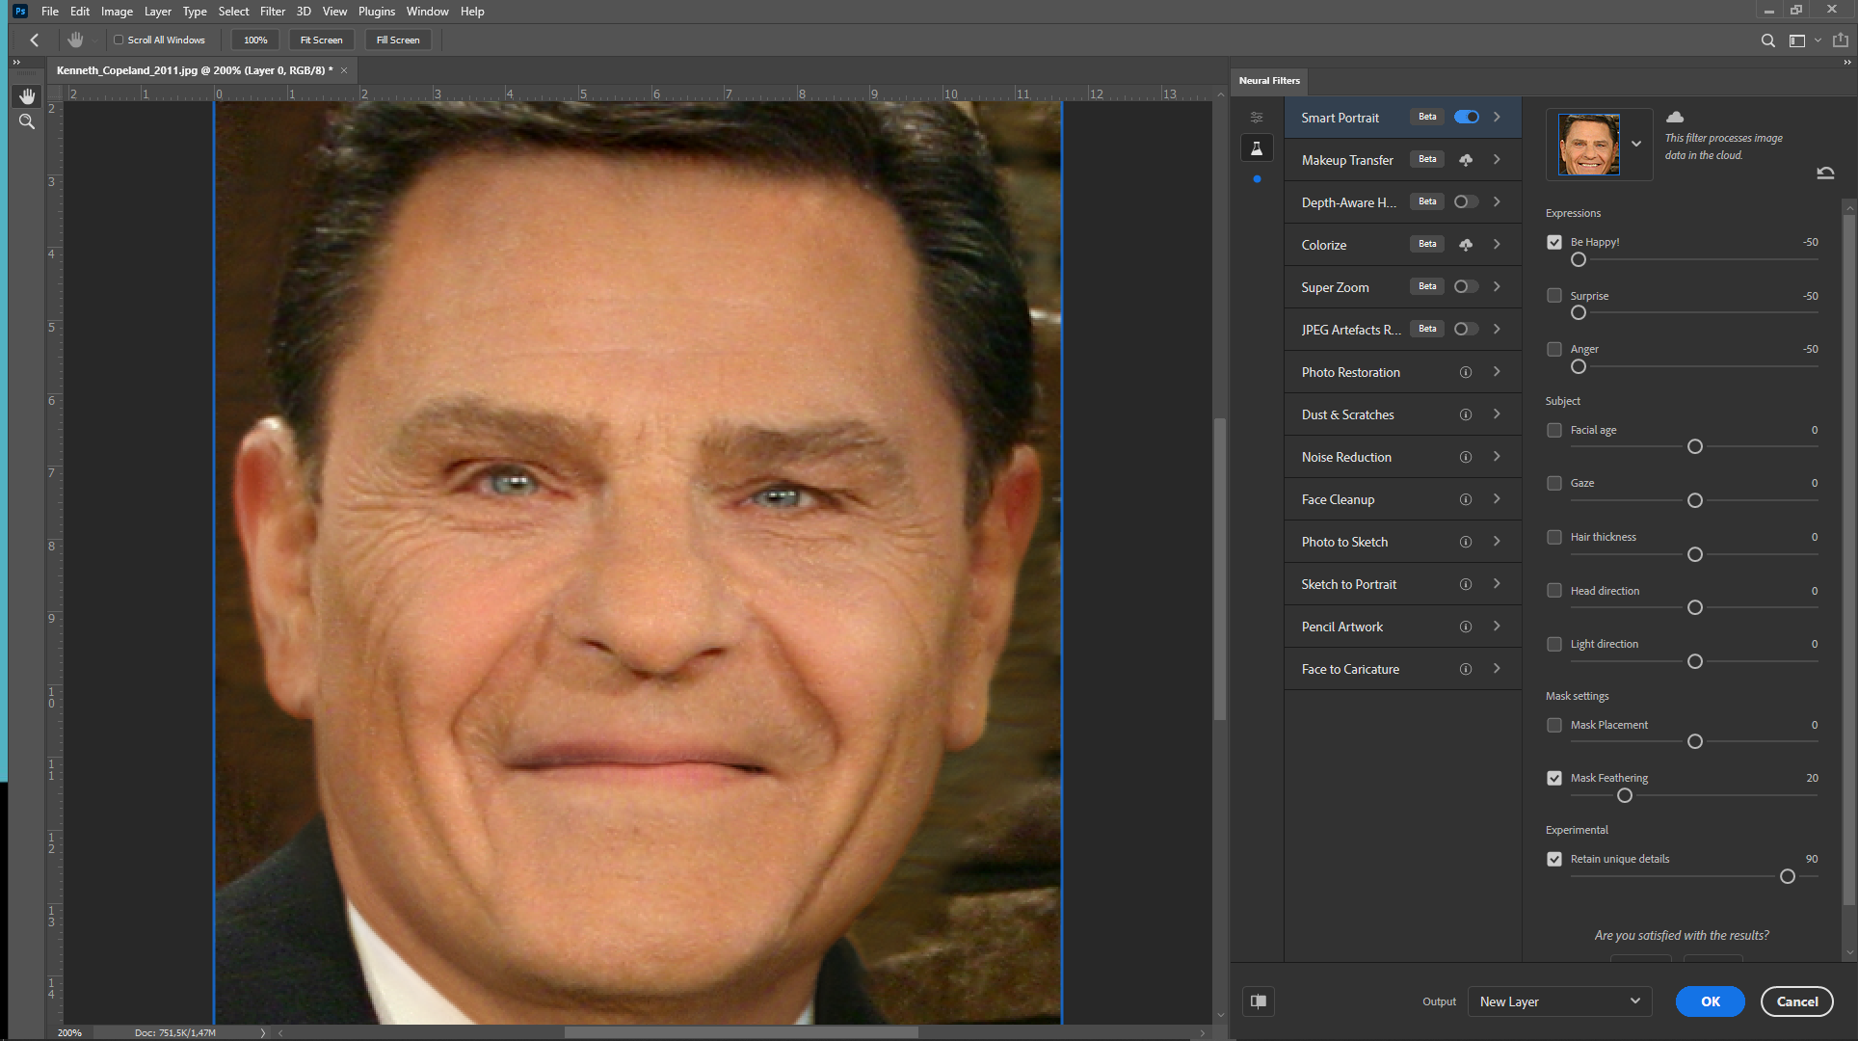
Task: Check the Gaze checkbox
Action: [x=1554, y=483]
